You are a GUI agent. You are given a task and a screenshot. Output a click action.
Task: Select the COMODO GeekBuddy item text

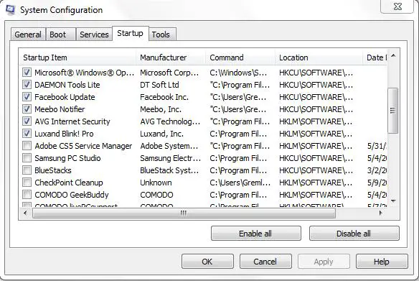[x=72, y=195]
